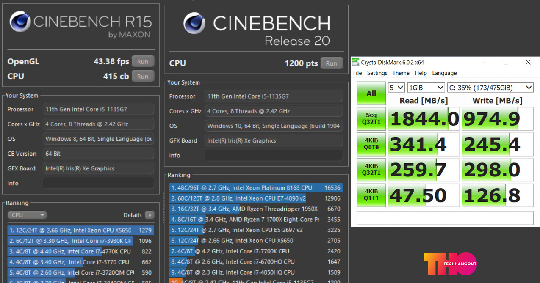Run the Seq Q32T1 disk test
This screenshot has height=283, width=540.
click(371, 119)
